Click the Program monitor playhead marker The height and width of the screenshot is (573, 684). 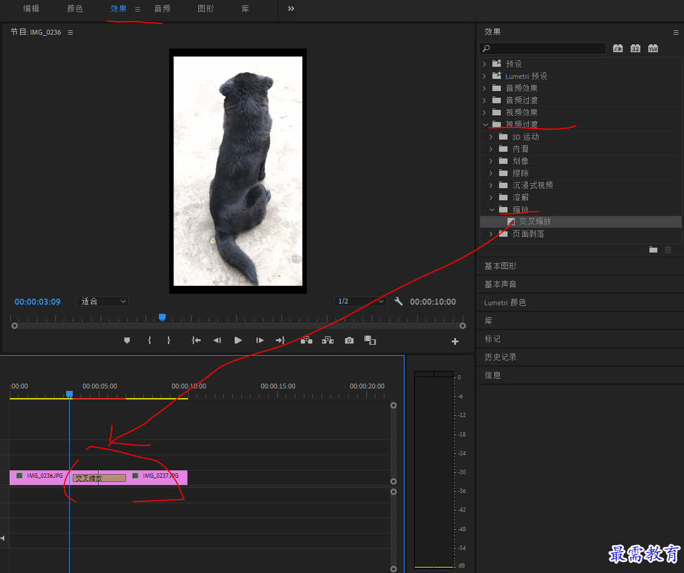[x=163, y=317]
